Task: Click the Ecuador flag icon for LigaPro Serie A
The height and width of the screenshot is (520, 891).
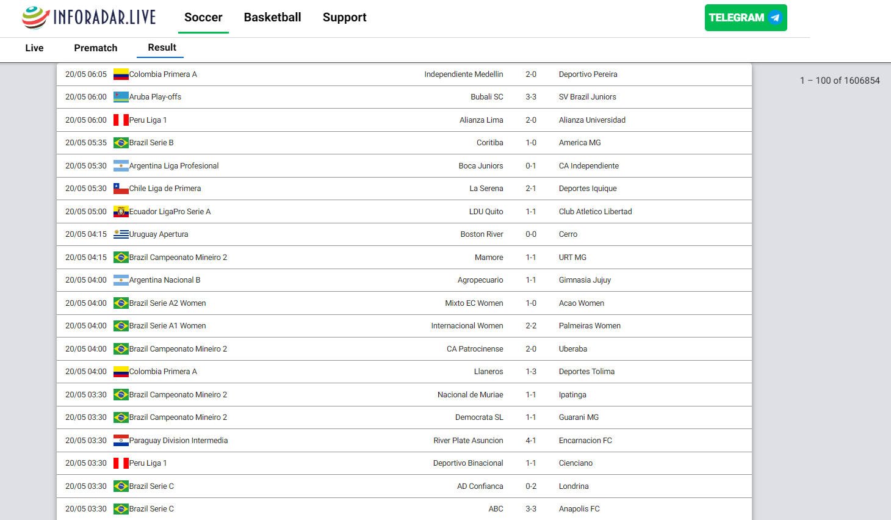Action: tap(121, 212)
